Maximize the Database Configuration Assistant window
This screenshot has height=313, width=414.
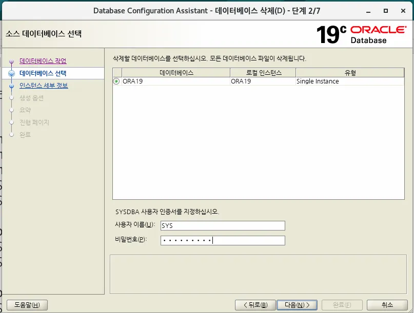(386, 11)
